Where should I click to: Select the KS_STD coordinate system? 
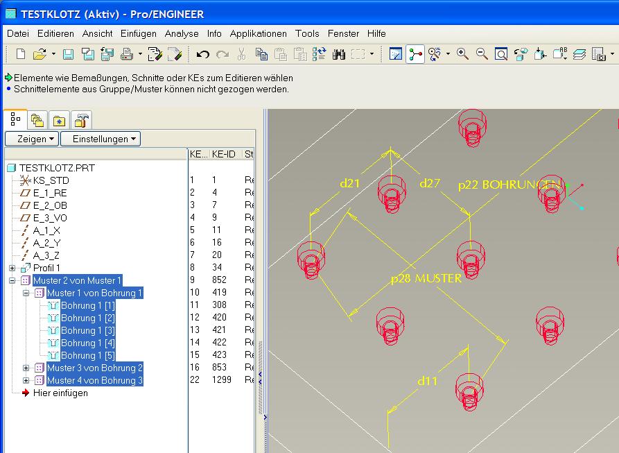pyautogui.click(x=51, y=181)
